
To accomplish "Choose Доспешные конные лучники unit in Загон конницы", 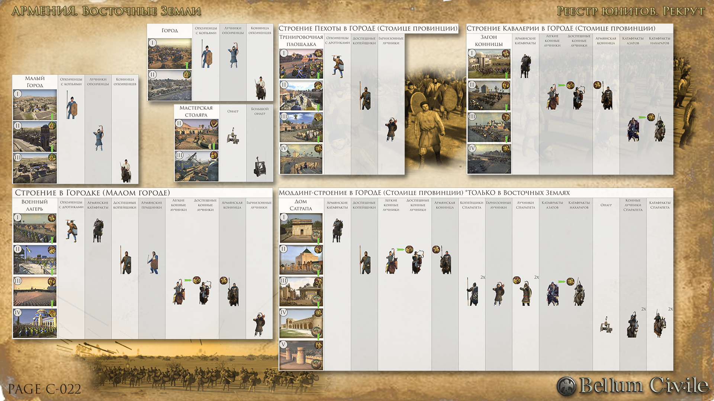I will (x=579, y=97).
